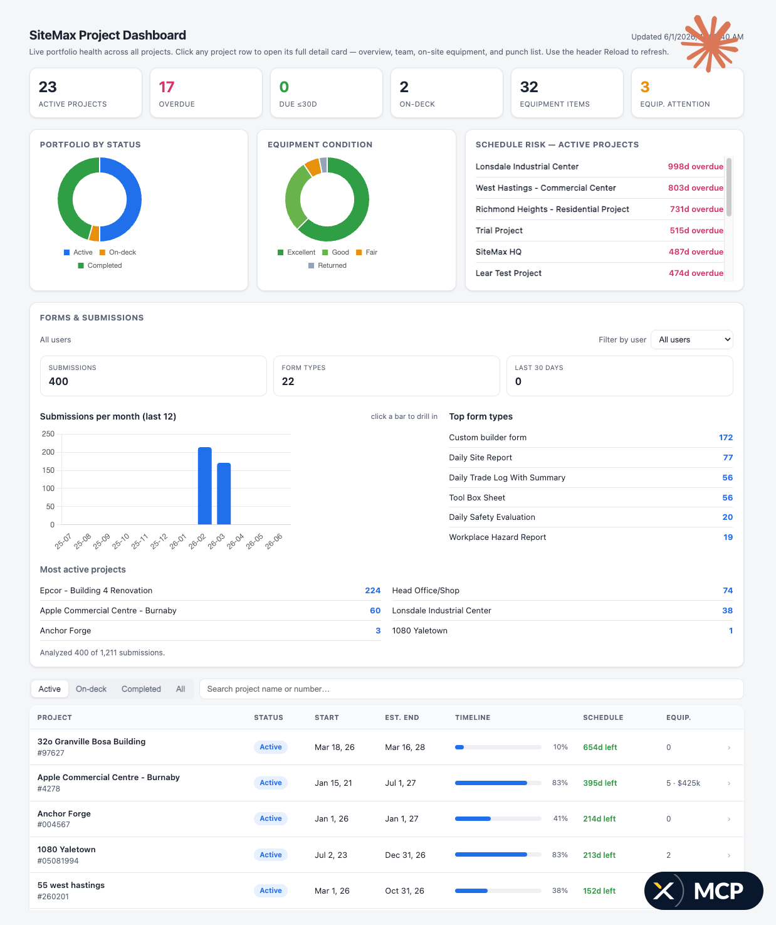The image size is (776, 925).
Task: Click 1080 Yaletown in most active projects
Action: click(562, 631)
